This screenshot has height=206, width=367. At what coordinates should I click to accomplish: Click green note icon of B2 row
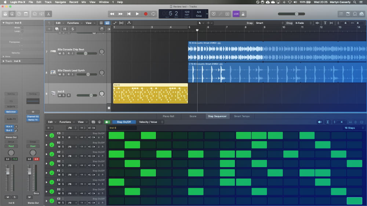click(x=52, y=145)
